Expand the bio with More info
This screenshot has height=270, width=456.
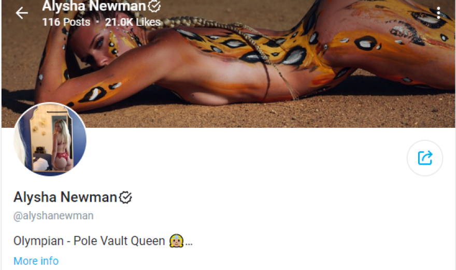click(36, 261)
